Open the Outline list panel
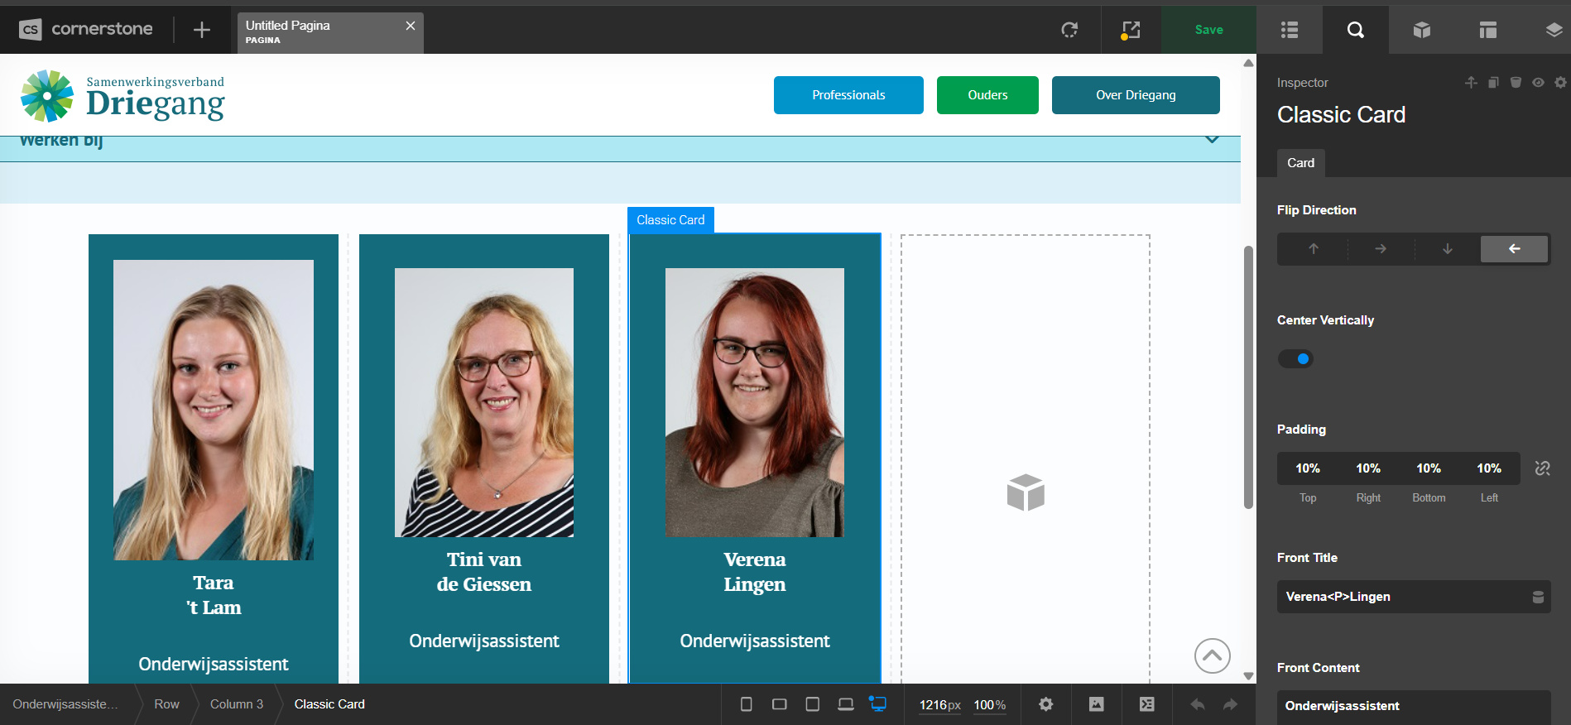The height and width of the screenshot is (725, 1571). click(x=1289, y=30)
